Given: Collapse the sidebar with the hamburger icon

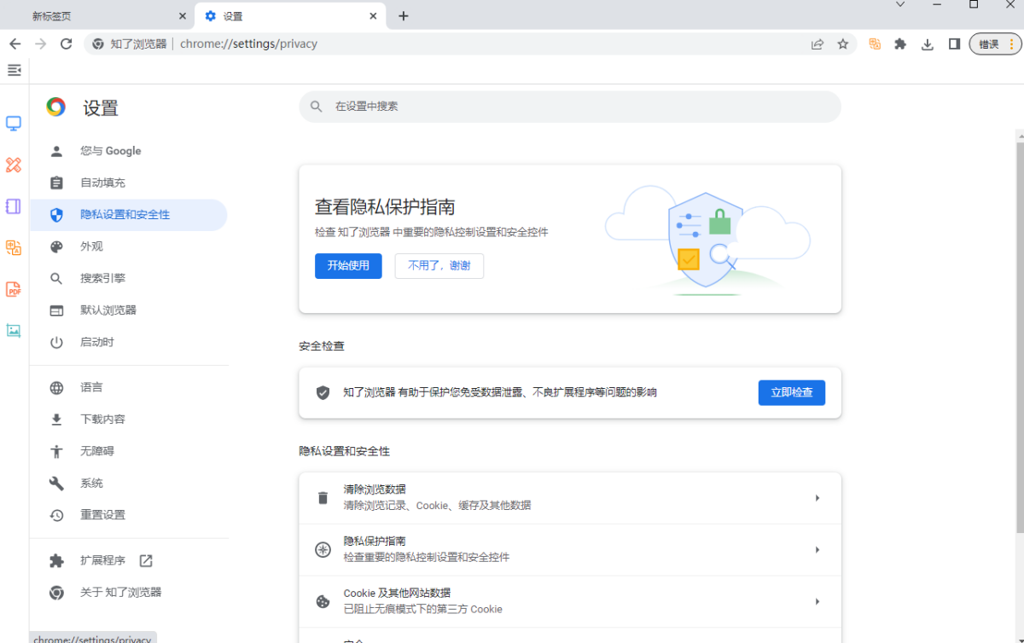Looking at the screenshot, I should pyautogui.click(x=14, y=70).
